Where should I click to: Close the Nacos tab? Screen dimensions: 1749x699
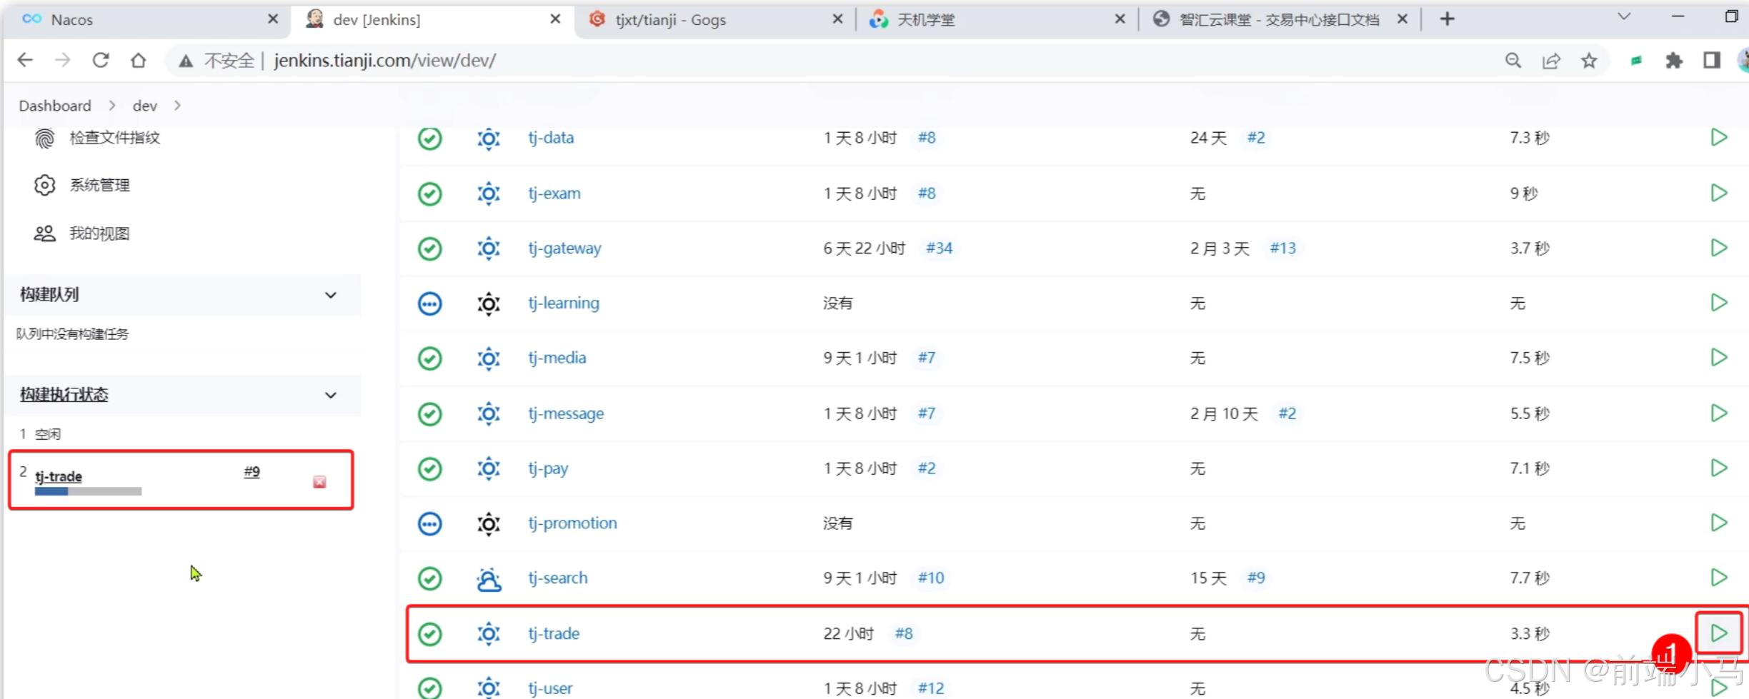click(x=273, y=19)
